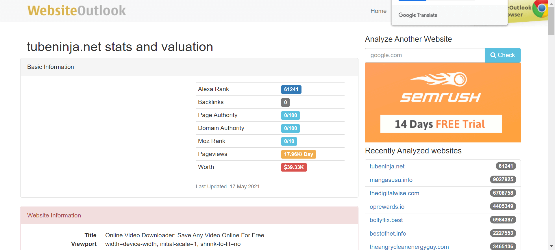Click the 6708758 rank badge
The width and height of the screenshot is (555, 250).
pos(503,193)
